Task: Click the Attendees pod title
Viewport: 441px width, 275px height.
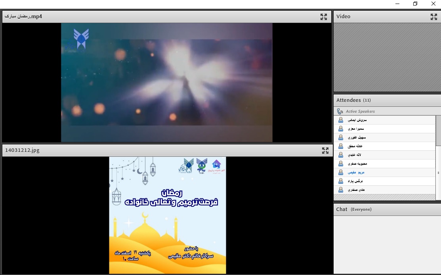Action: point(348,100)
